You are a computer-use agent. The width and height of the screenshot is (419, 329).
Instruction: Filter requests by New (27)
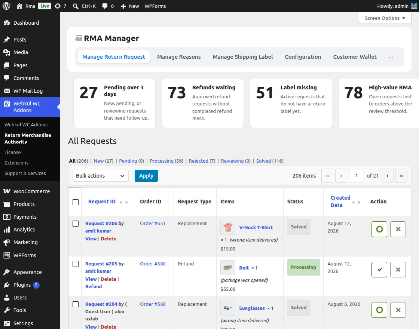coord(103,161)
